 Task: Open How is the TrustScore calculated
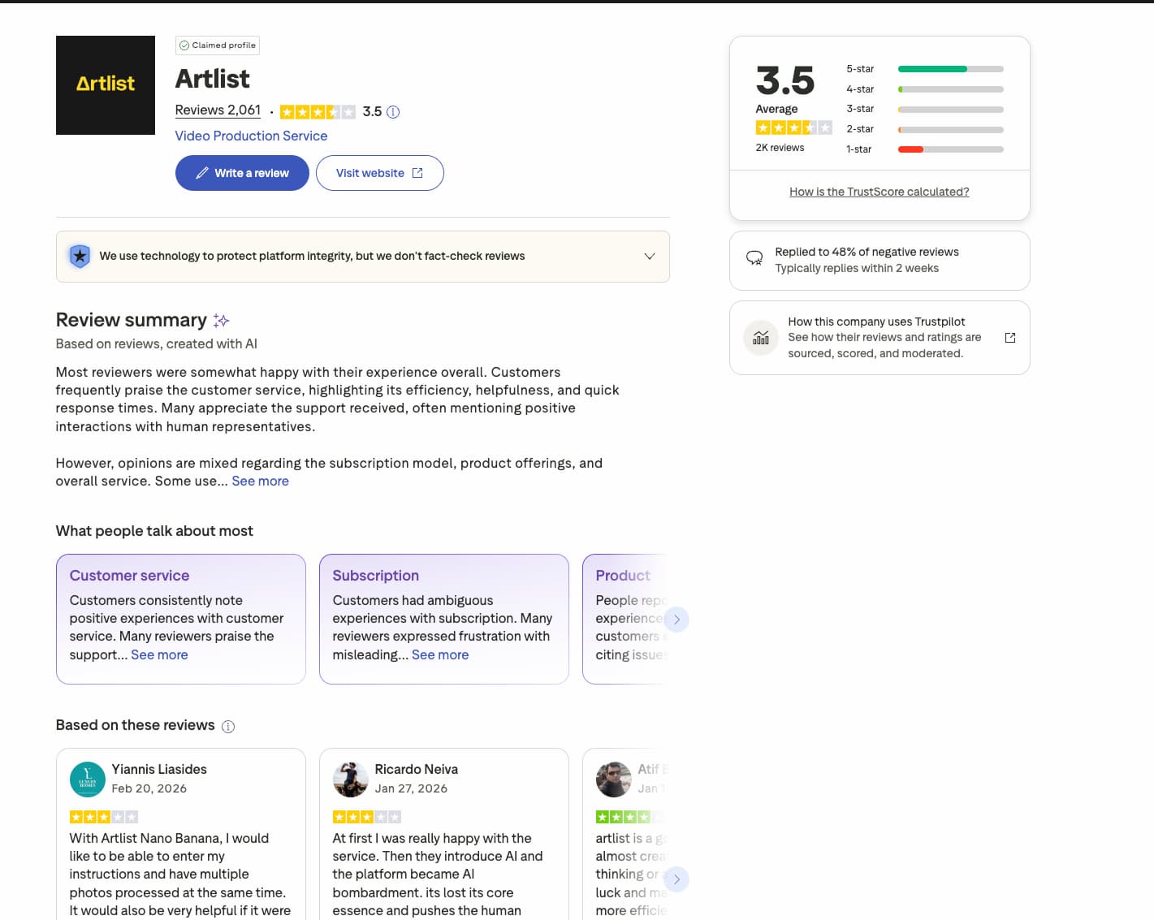pos(879,191)
